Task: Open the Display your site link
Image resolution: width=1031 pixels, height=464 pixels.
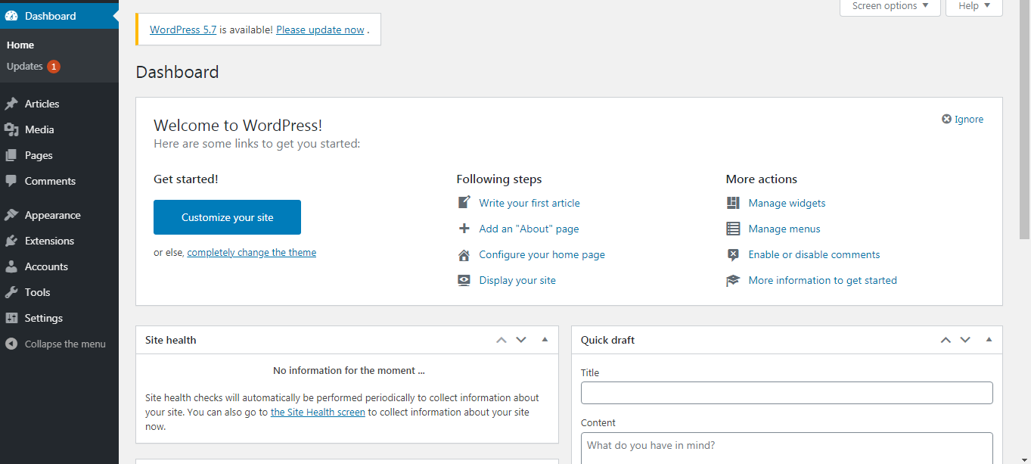Action: [x=517, y=280]
